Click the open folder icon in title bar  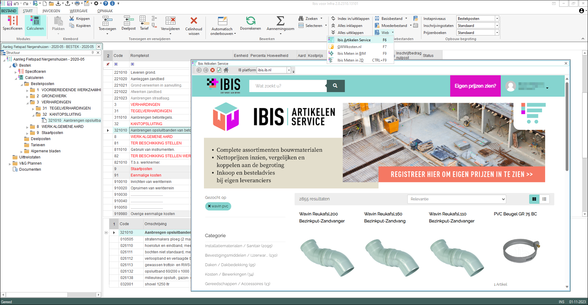(51, 3)
